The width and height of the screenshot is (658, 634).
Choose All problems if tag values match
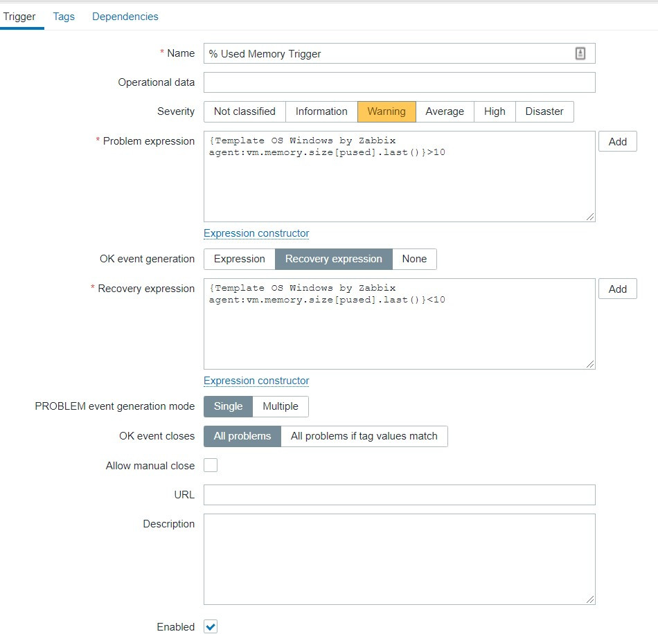[x=364, y=436]
